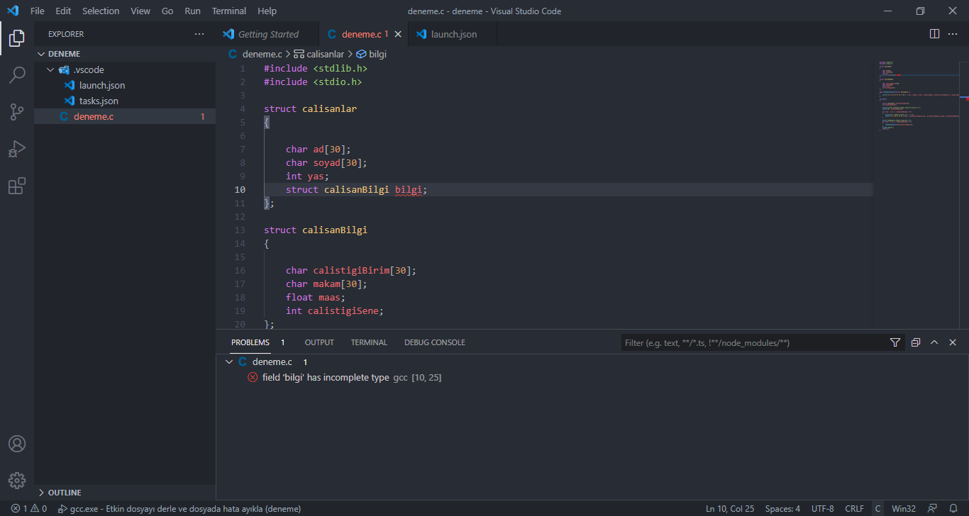This screenshot has width=969, height=516.
Task: Open the Accounts menu icon
Action: pyautogui.click(x=17, y=444)
